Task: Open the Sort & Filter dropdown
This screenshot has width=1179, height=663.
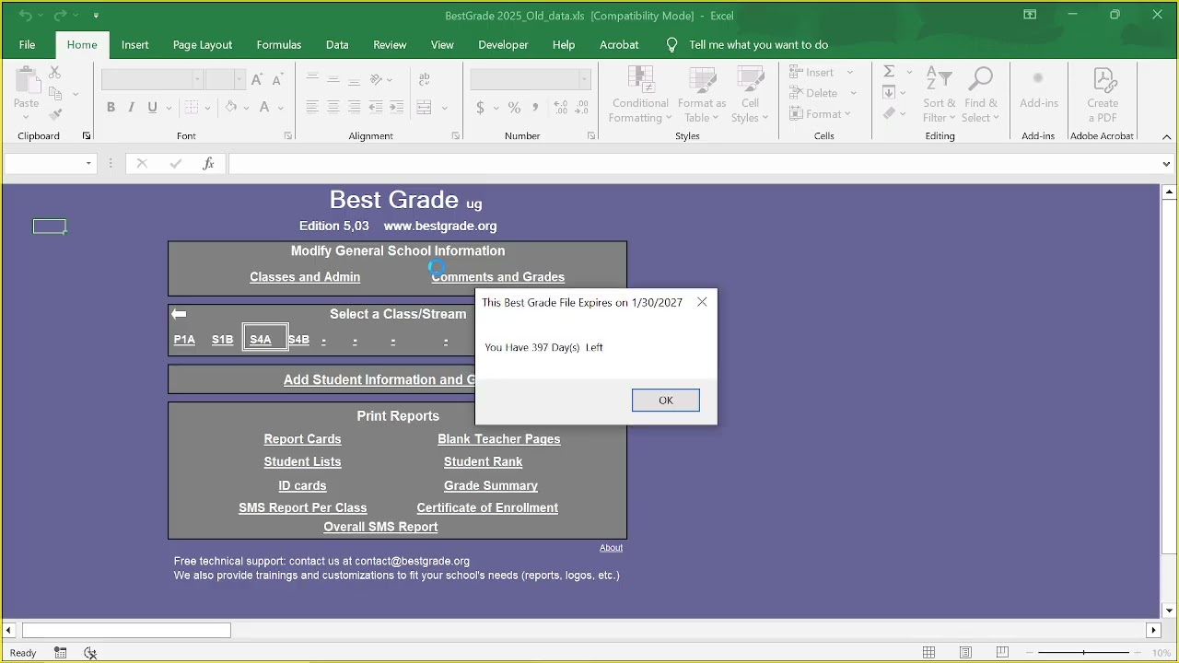Action: point(940,94)
